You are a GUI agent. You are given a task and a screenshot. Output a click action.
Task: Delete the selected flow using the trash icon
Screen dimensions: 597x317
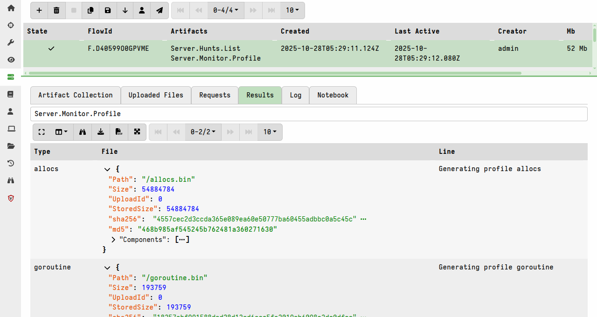coord(56,10)
